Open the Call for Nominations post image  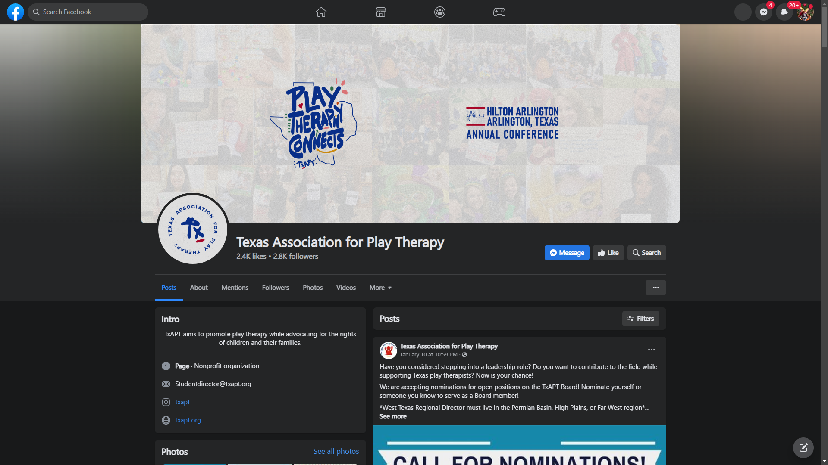519,445
